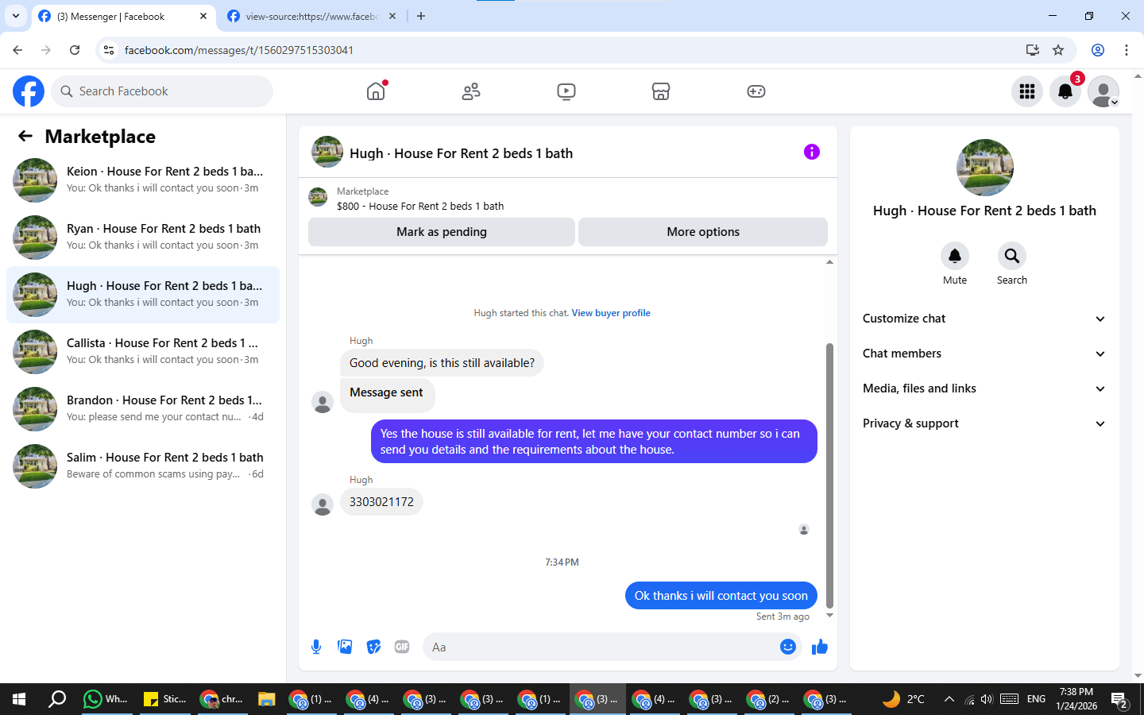The image size is (1144, 715).
Task: Click chat header Hugh title
Action: [461, 153]
